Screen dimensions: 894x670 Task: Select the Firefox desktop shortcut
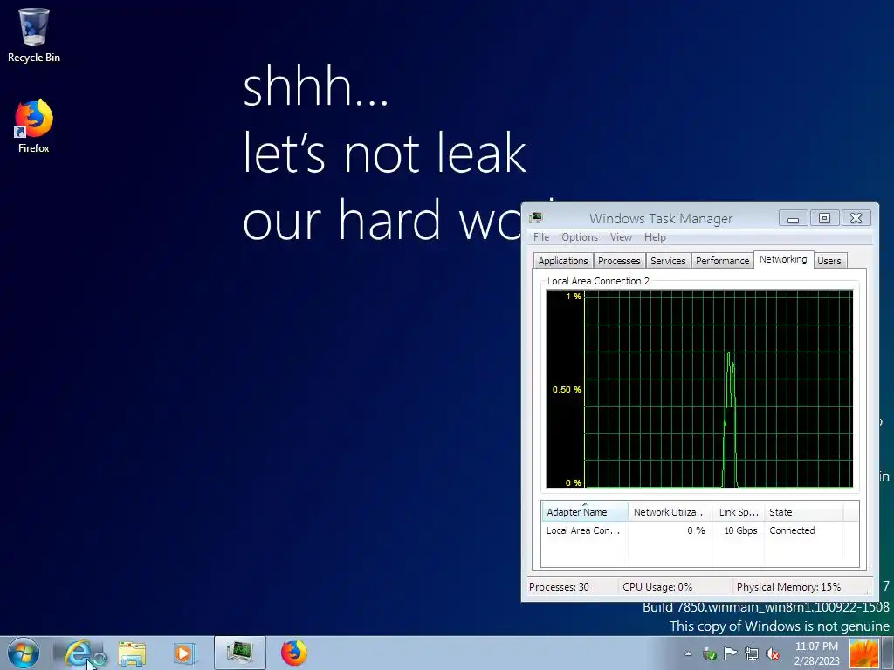click(x=34, y=126)
